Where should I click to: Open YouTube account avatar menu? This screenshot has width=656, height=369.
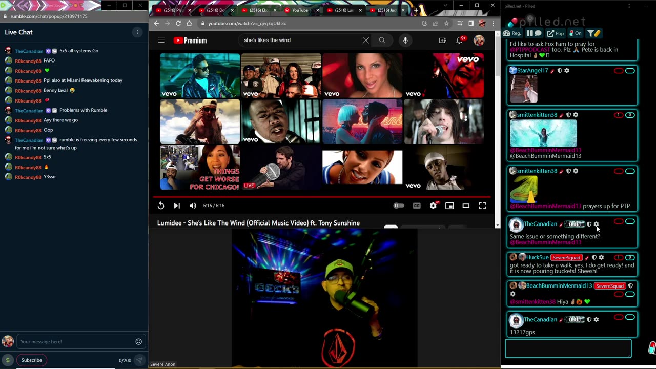479,40
